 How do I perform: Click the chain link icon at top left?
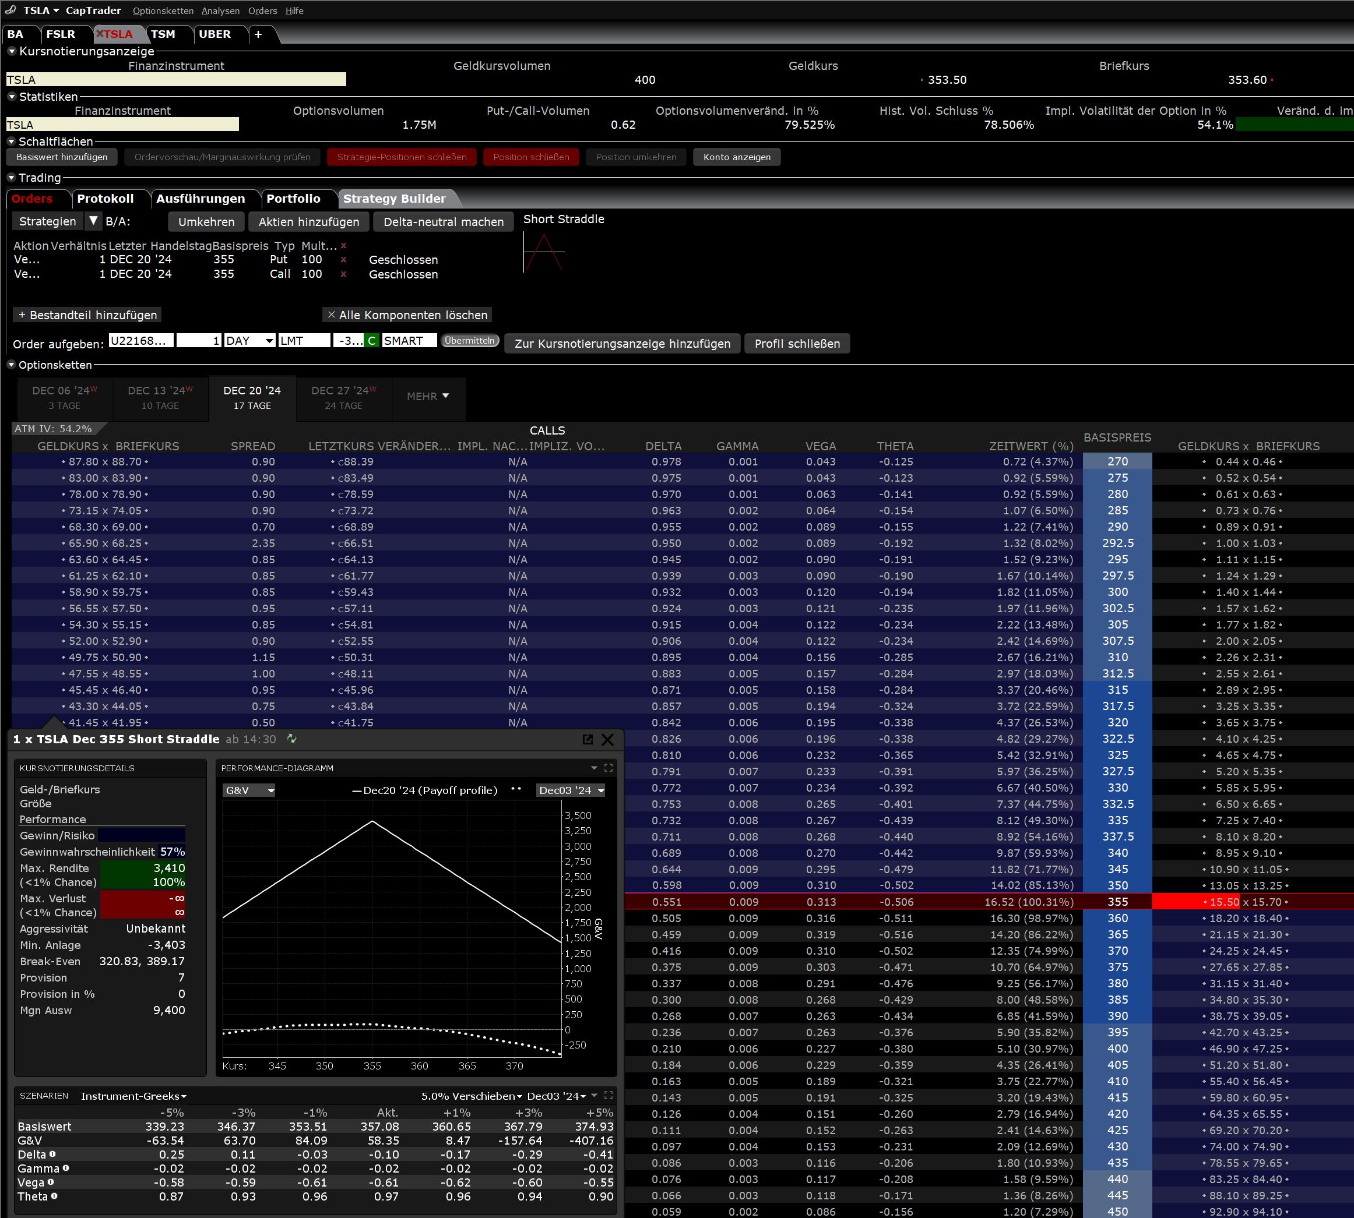tap(10, 9)
